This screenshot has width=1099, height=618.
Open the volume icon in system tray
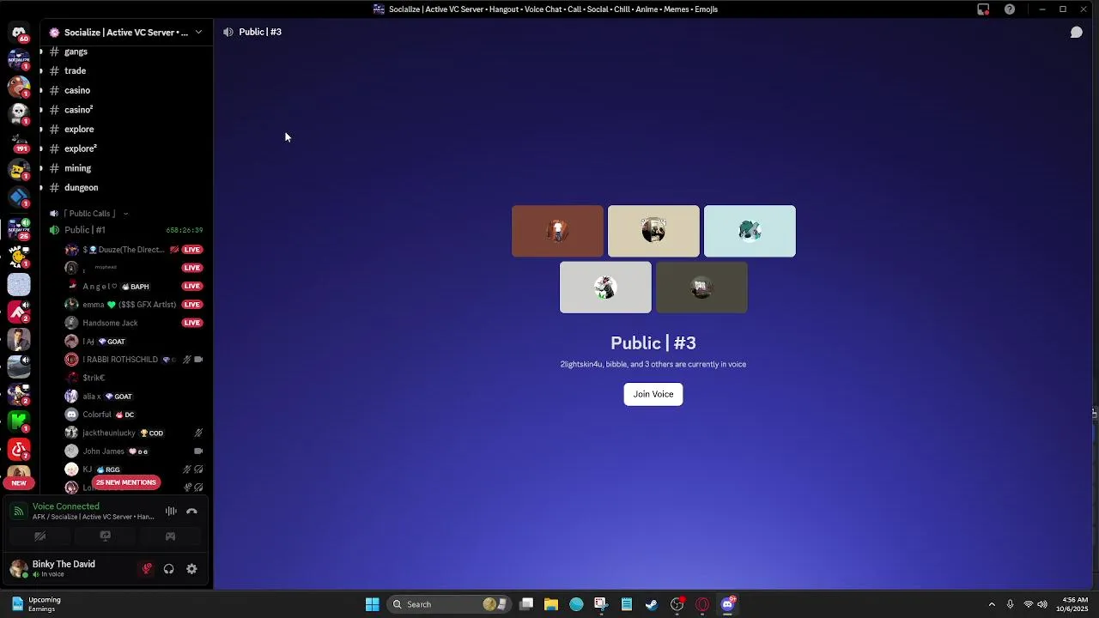pos(1042,604)
